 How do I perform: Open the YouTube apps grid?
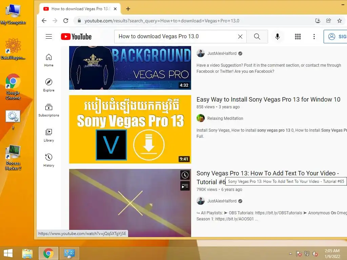pos(298,37)
